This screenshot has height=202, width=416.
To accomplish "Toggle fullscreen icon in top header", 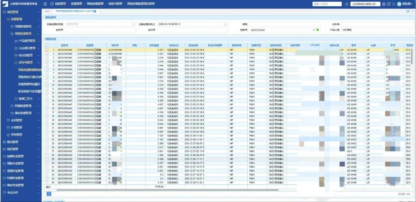I will pyautogui.click(x=389, y=4).
